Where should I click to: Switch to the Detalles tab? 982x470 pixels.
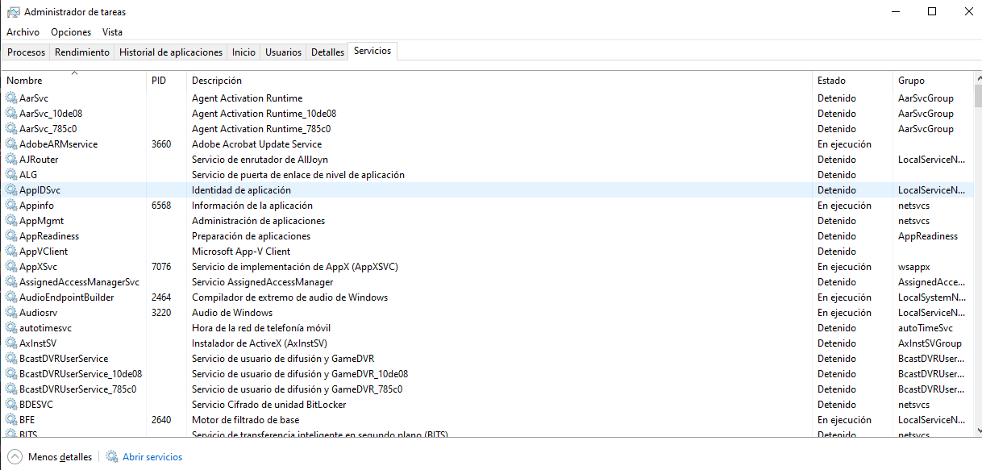click(327, 52)
